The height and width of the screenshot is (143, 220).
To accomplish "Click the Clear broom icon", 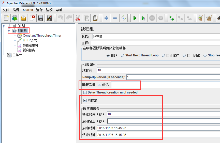I will point(200,18).
